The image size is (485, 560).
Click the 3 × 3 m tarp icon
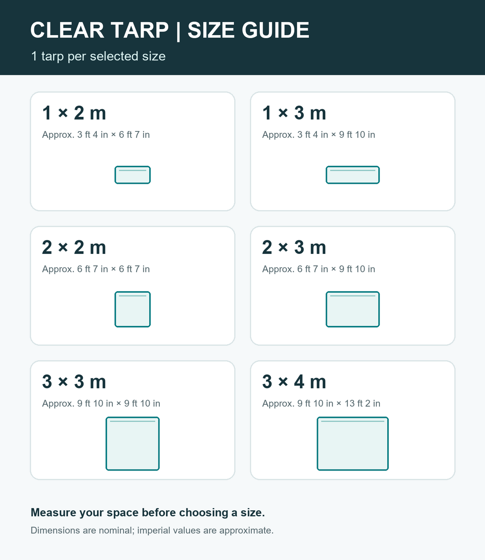click(x=133, y=444)
